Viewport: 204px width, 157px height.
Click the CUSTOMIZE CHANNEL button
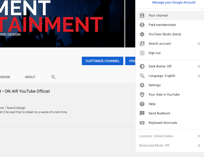[x=103, y=61]
